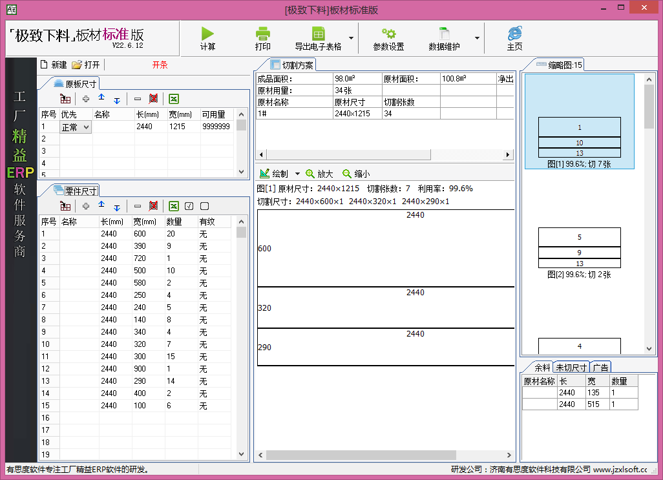Image resolution: width=663 pixels, height=480 pixels.
Task: Click the 放大 zoom-in magnifier
Action: tap(319, 174)
